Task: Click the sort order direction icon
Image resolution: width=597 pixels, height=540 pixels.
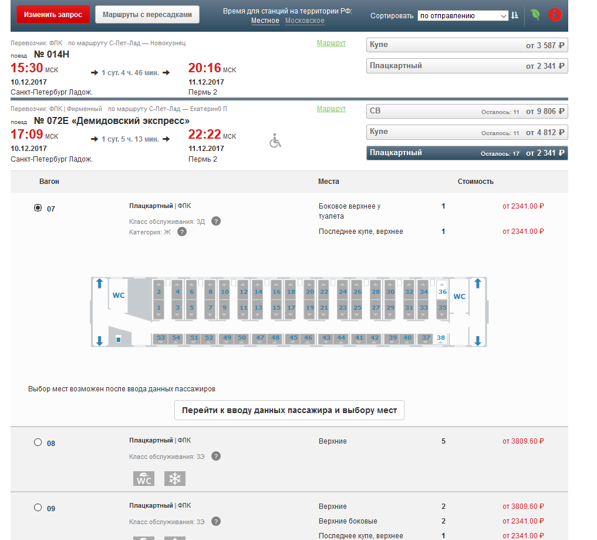Action: 515,16
